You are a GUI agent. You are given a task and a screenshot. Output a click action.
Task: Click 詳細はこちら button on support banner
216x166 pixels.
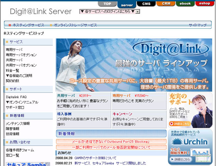click(180, 124)
